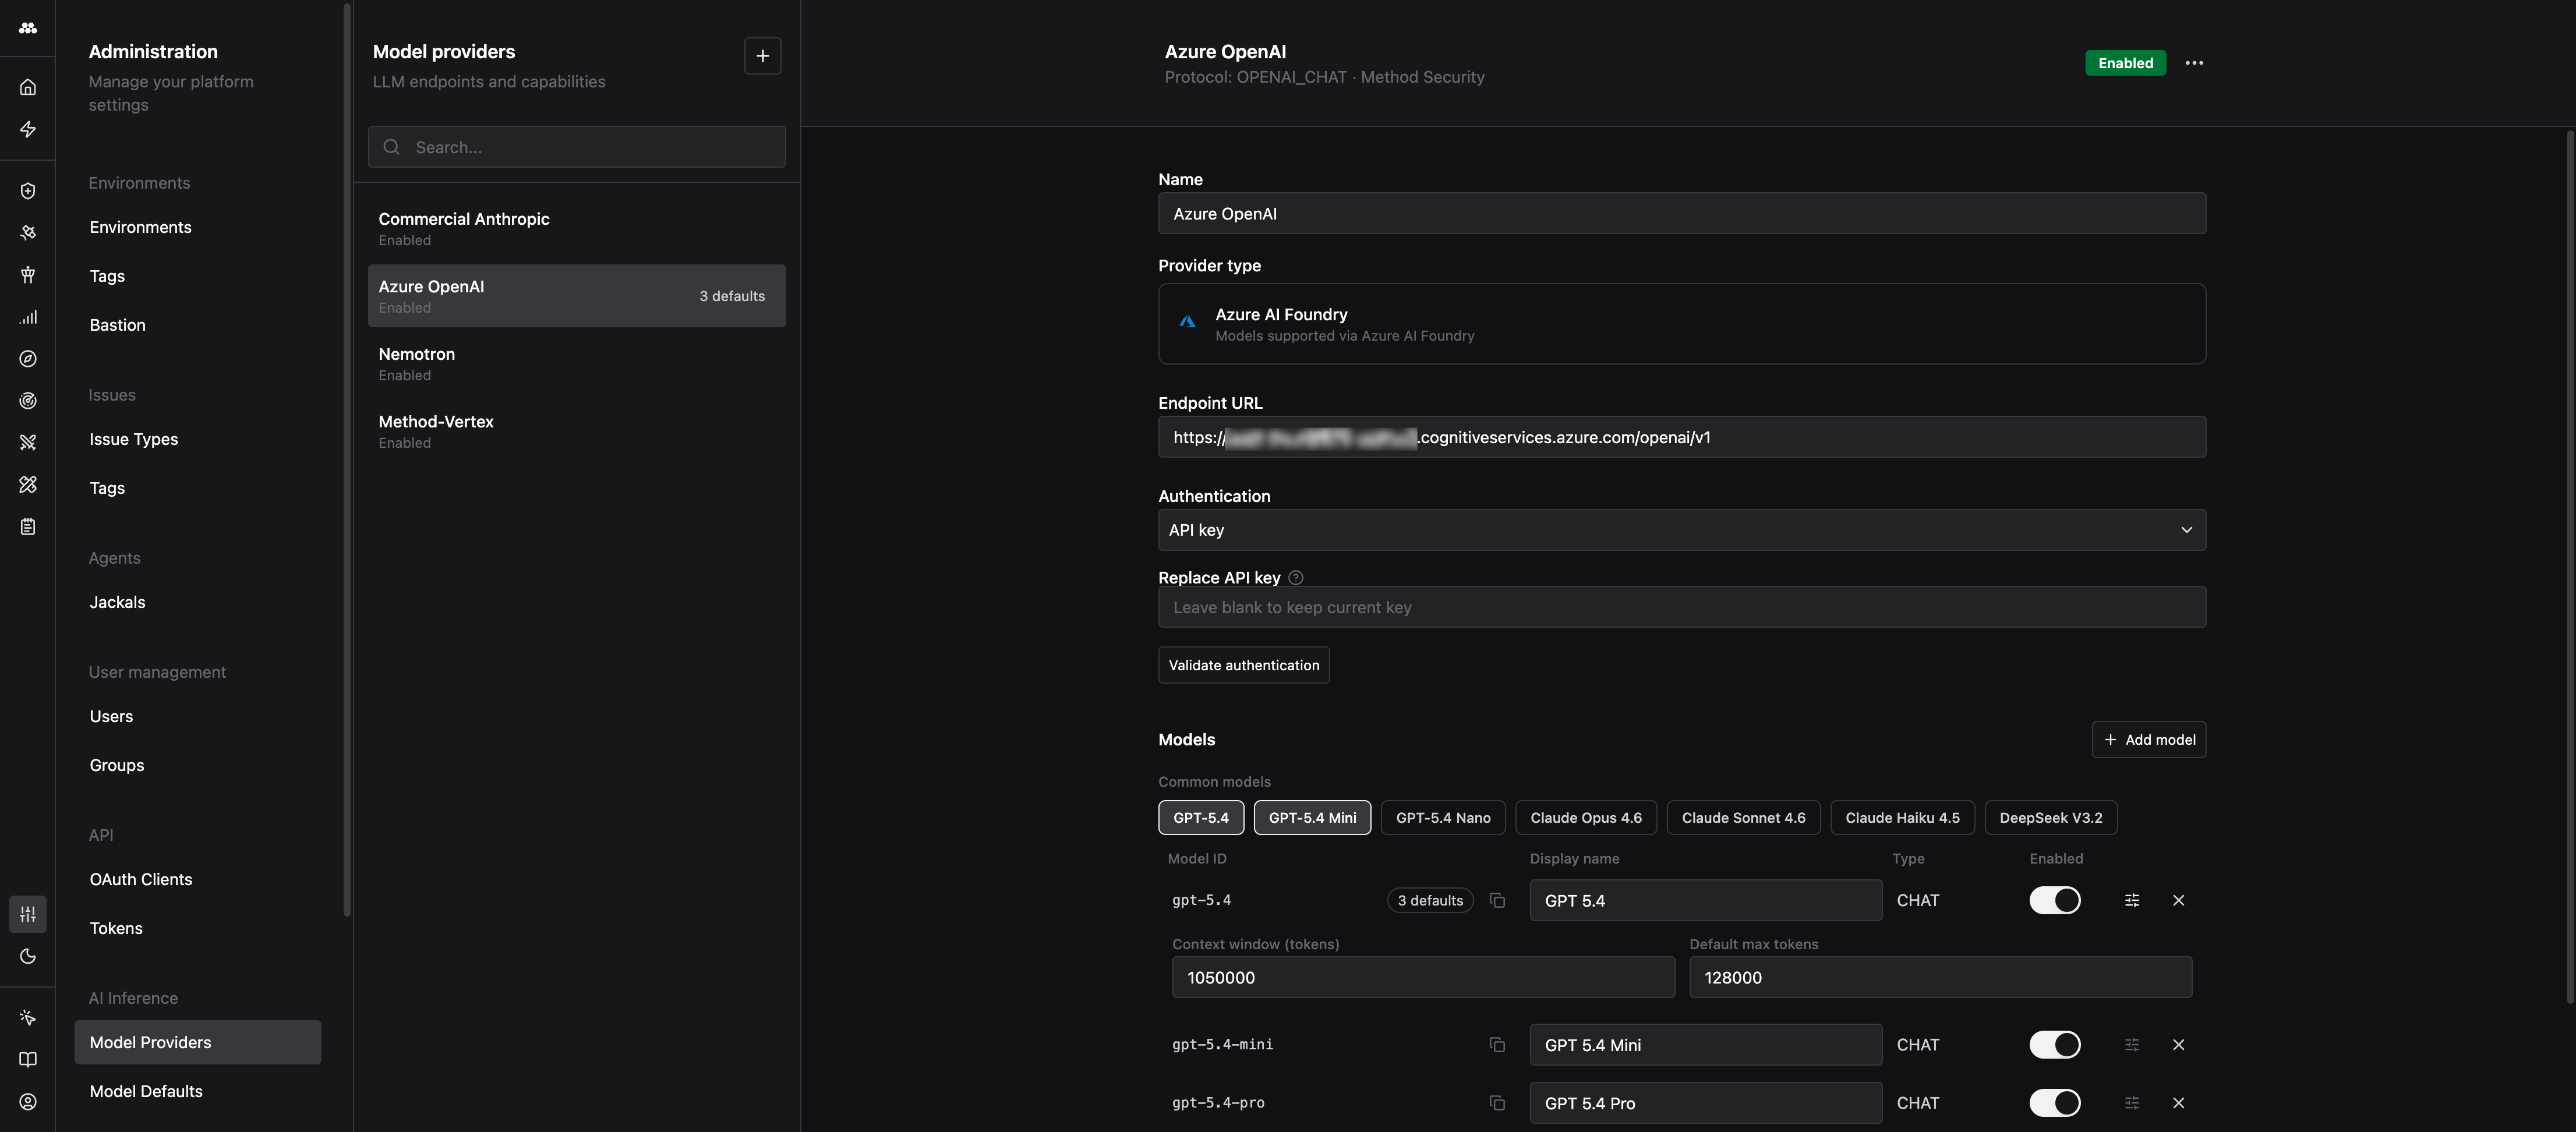Switch off GPT 5.4 Pro enabled toggle
This screenshot has width=2576, height=1132.
tap(2054, 1102)
